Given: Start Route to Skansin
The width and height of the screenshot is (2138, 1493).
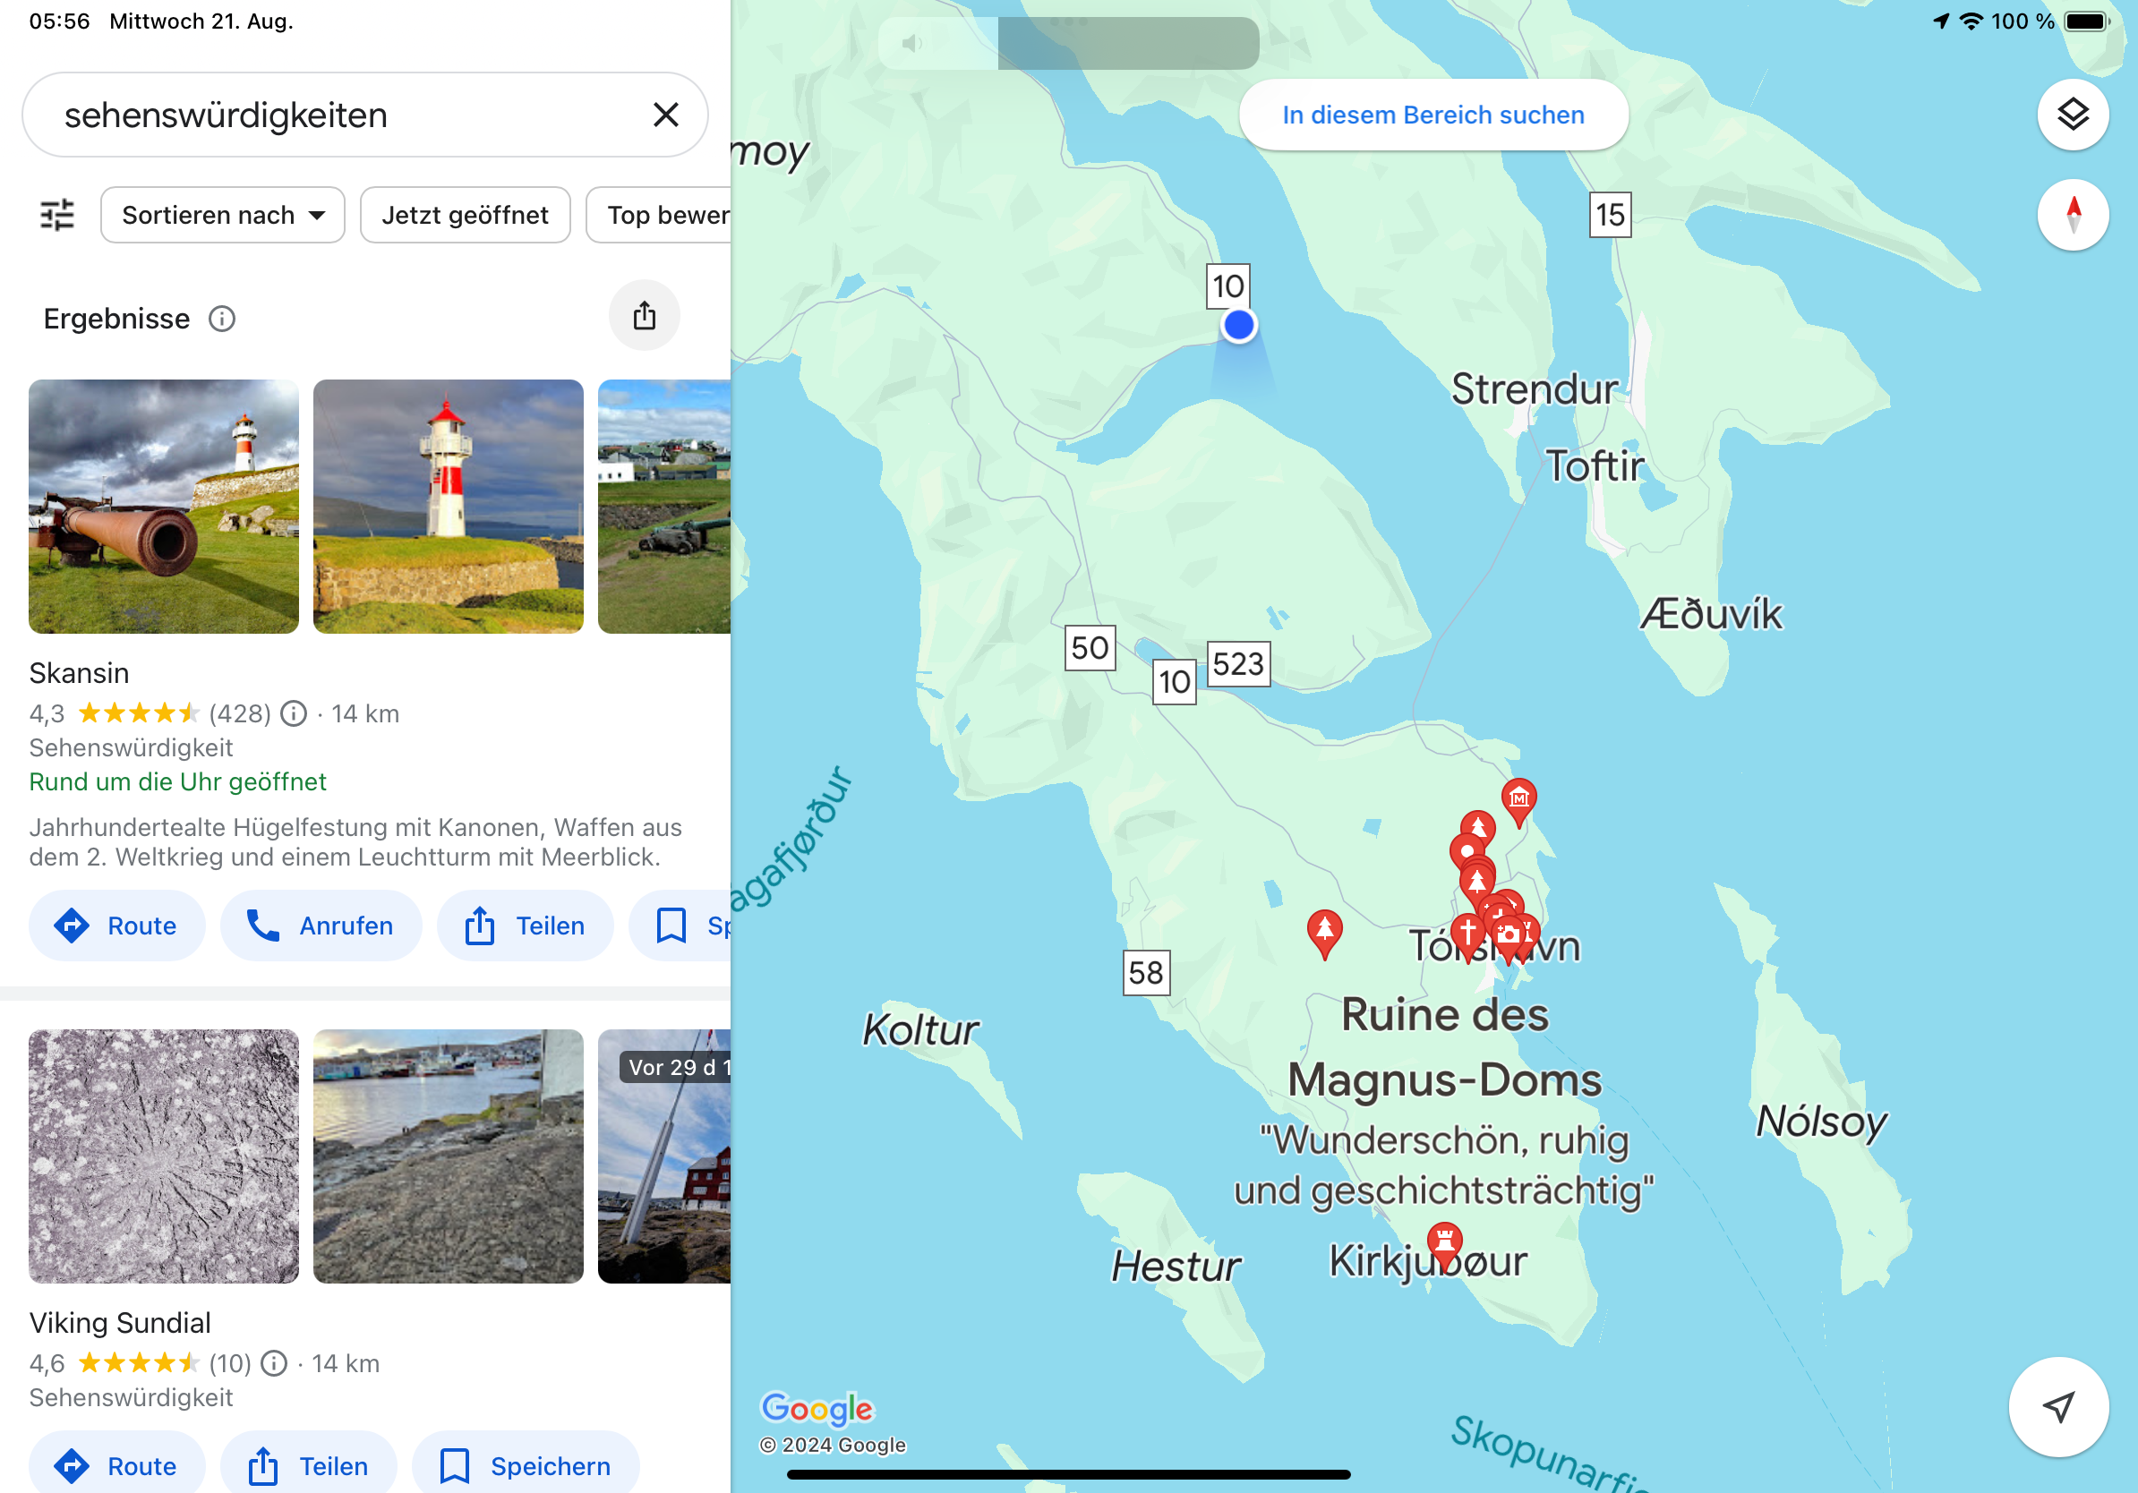Looking at the screenshot, I should (x=116, y=926).
